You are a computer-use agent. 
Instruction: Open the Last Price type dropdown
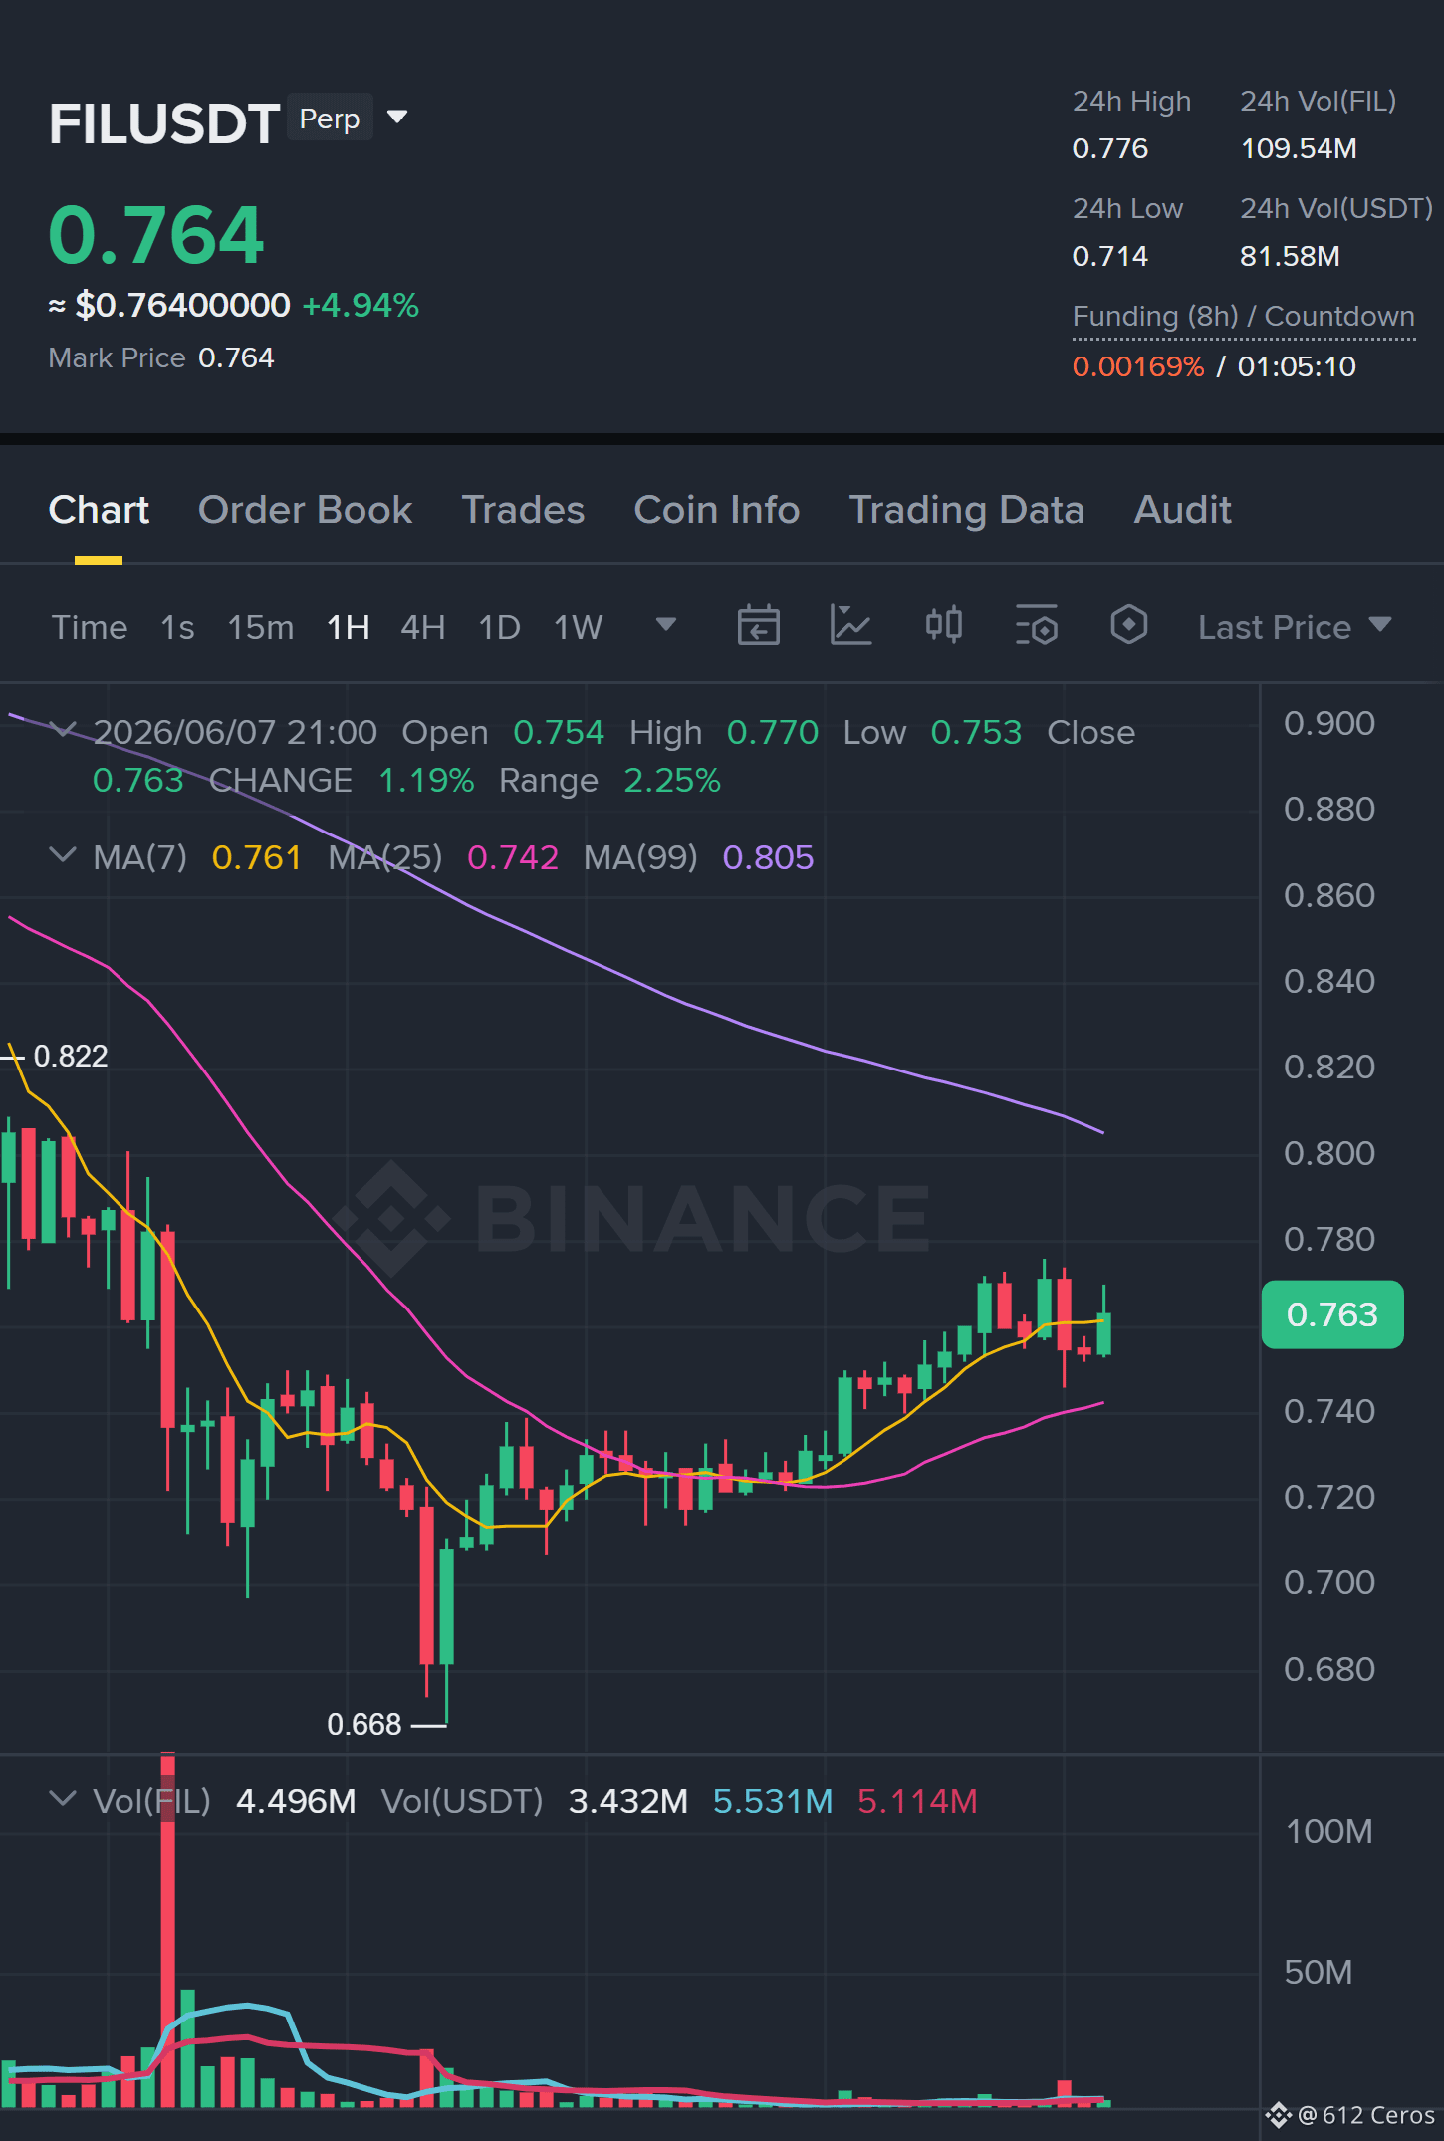pyautogui.click(x=1294, y=627)
